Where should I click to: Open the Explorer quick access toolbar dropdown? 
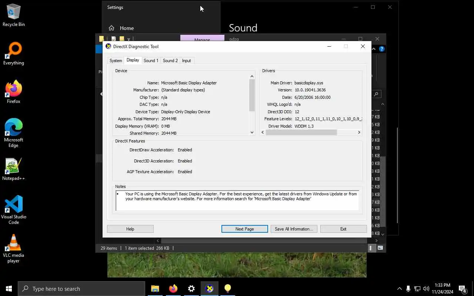[128, 39]
